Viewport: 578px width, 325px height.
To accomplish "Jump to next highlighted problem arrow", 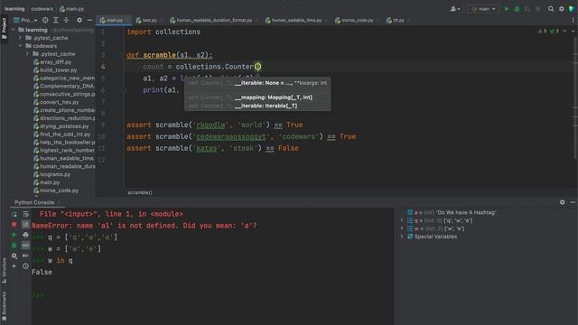I will pos(573,32).
